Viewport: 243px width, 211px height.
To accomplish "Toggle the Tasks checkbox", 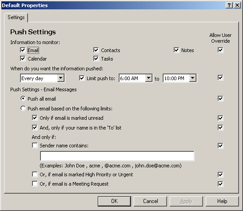I will coord(96,59).
